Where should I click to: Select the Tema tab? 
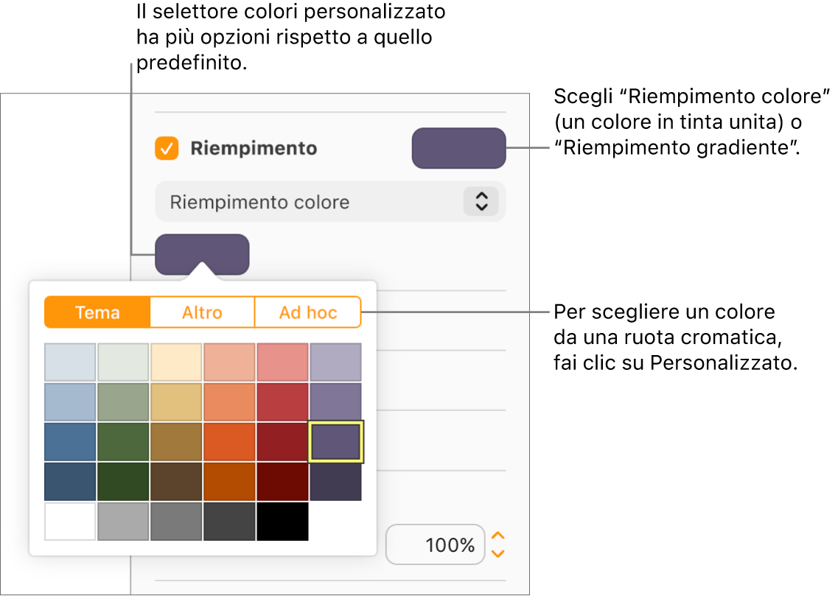coord(97,312)
